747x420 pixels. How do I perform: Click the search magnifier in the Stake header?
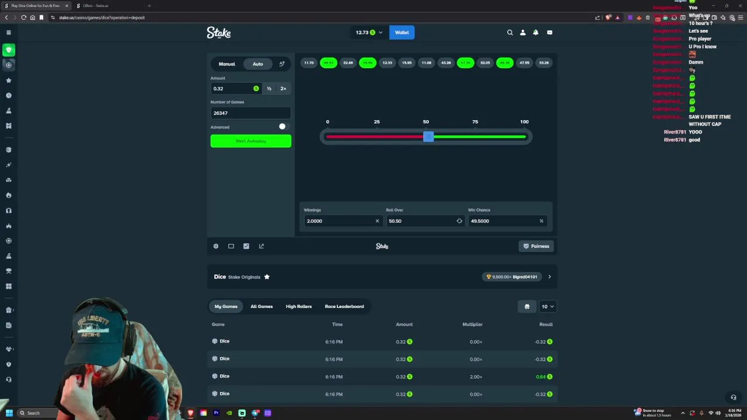[x=509, y=33]
